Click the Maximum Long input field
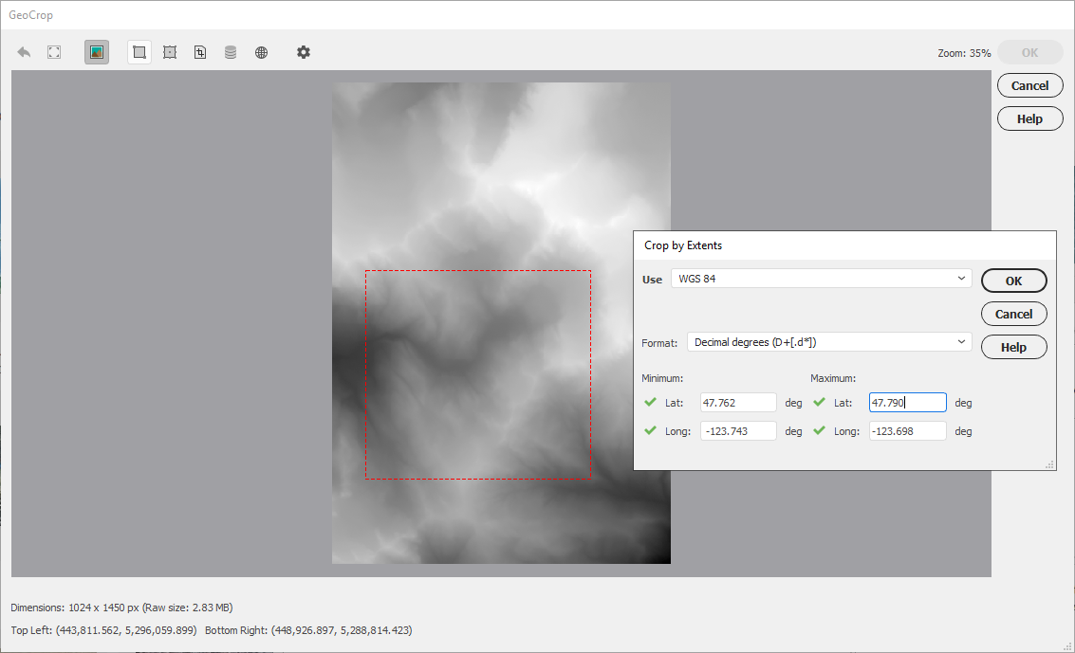This screenshot has height=653, width=1075. pos(908,431)
